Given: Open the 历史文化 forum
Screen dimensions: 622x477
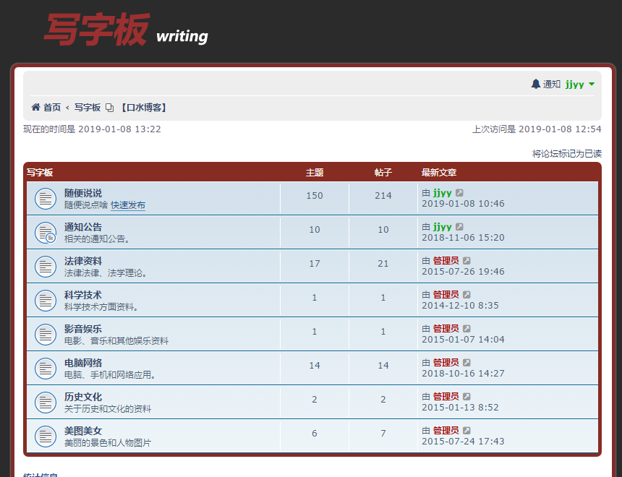Looking at the screenshot, I should pyautogui.click(x=83, y=397).
